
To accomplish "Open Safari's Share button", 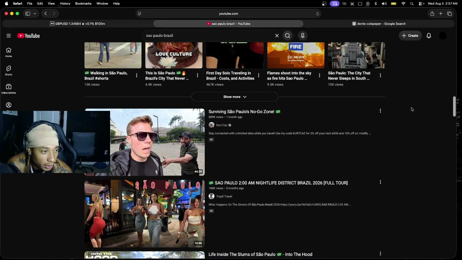I will pyautogui.click(x=432, y=14).
